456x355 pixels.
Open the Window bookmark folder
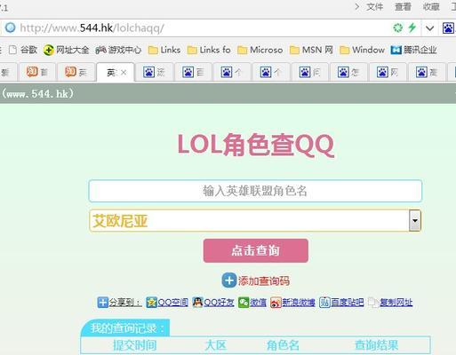click(x=362, y=50)
